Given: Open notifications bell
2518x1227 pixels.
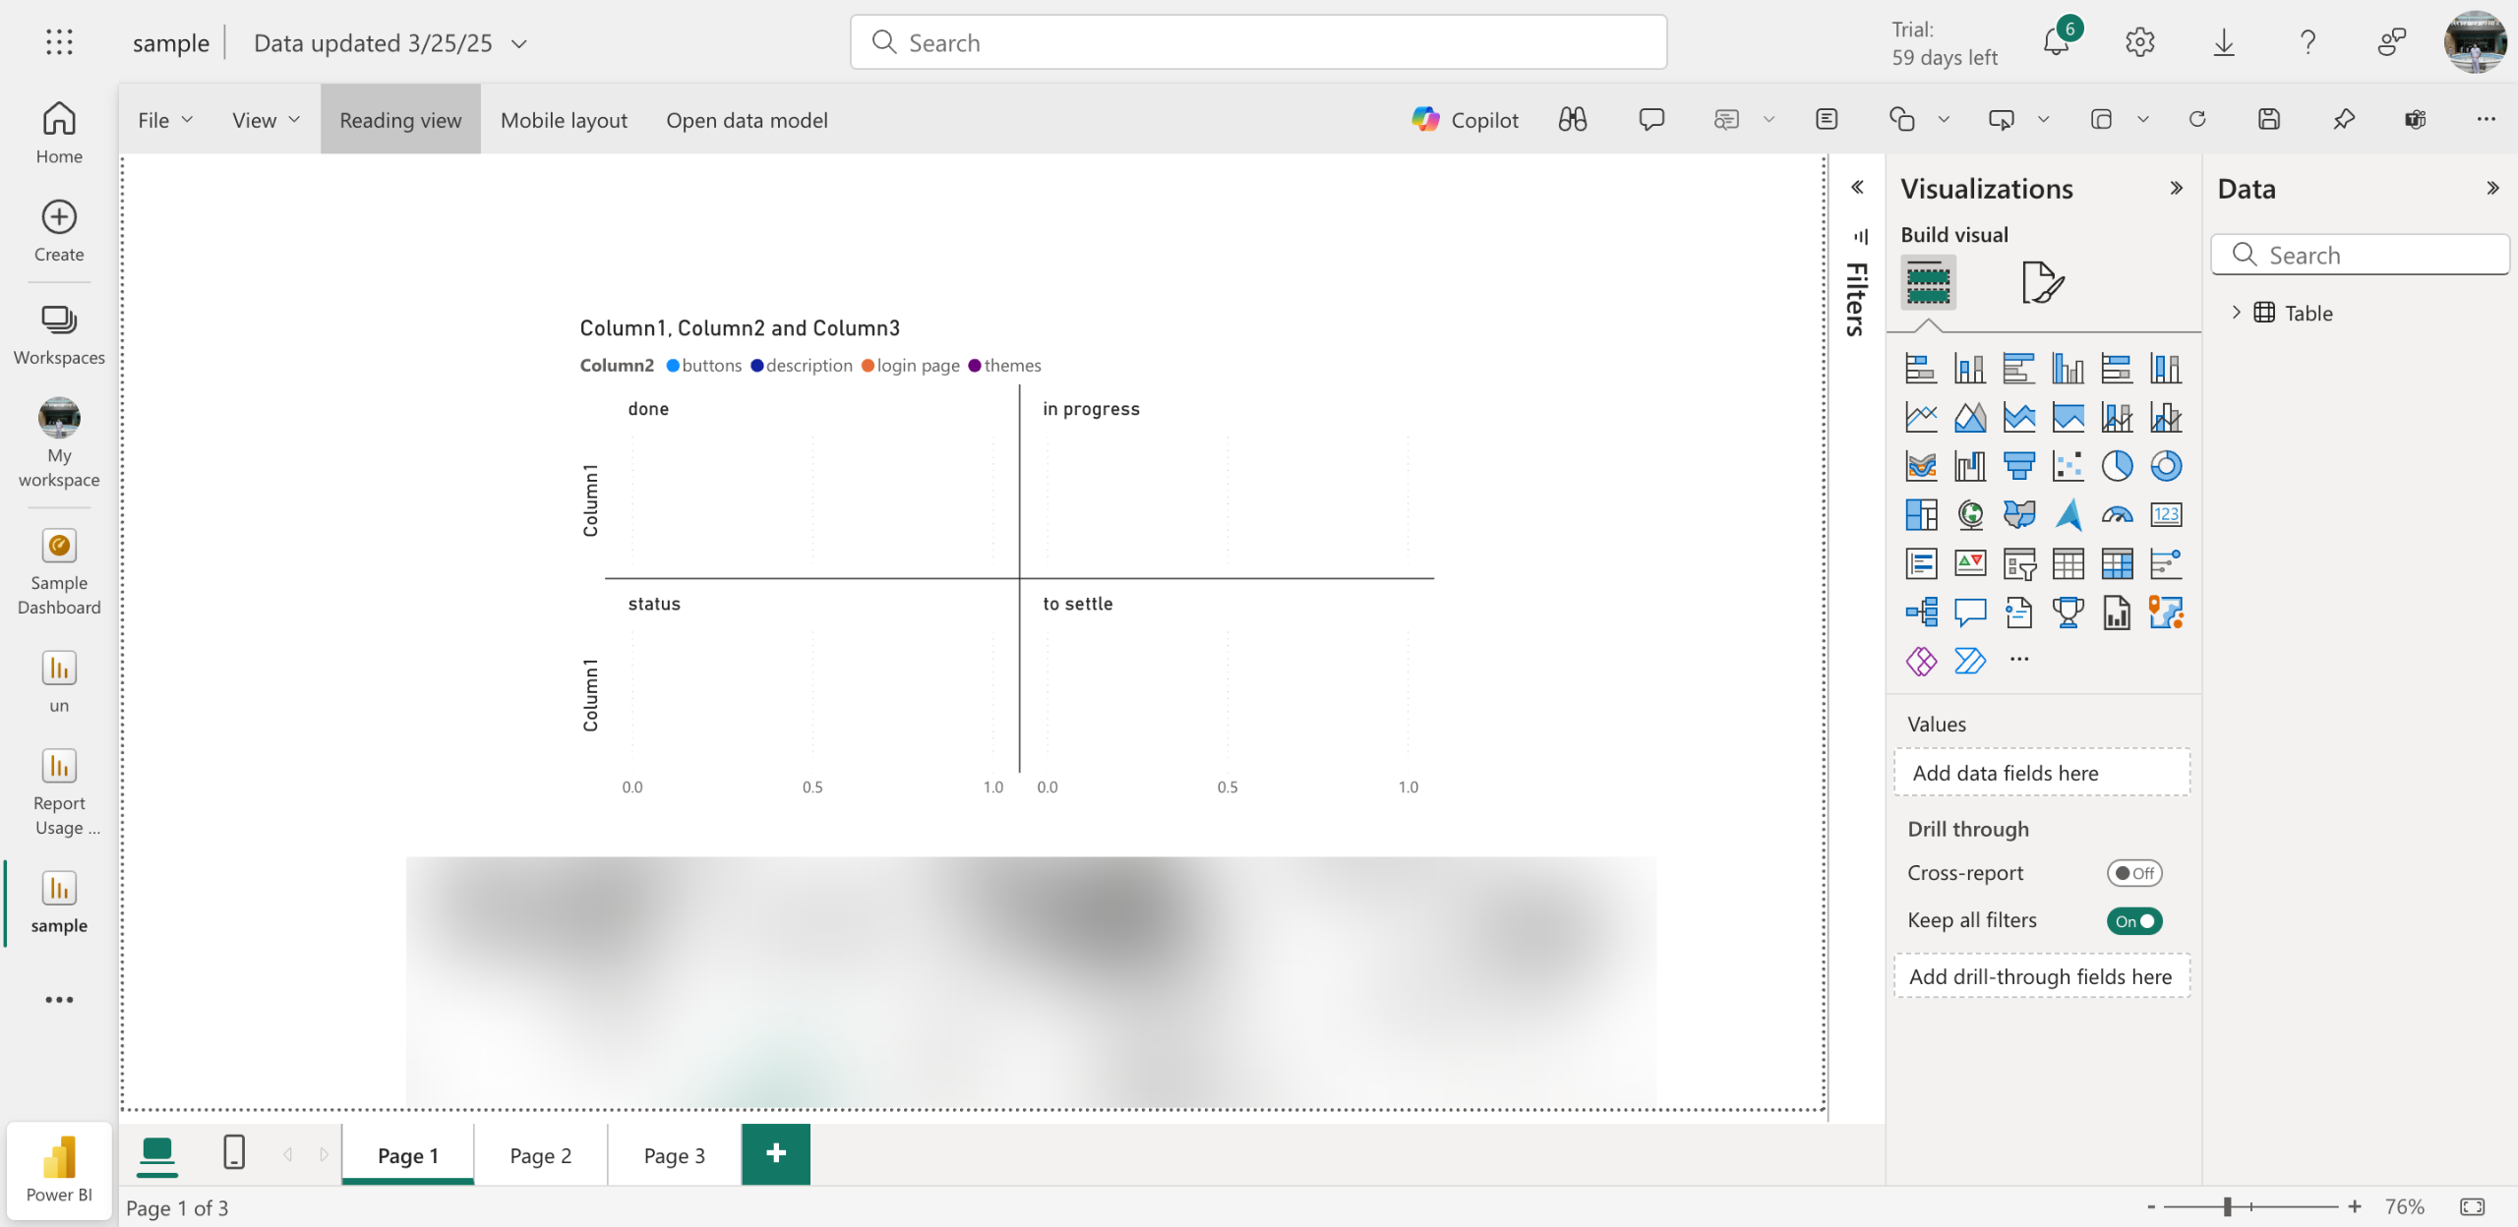Looking at the screenshot, I should click(x=2056, y=42).
